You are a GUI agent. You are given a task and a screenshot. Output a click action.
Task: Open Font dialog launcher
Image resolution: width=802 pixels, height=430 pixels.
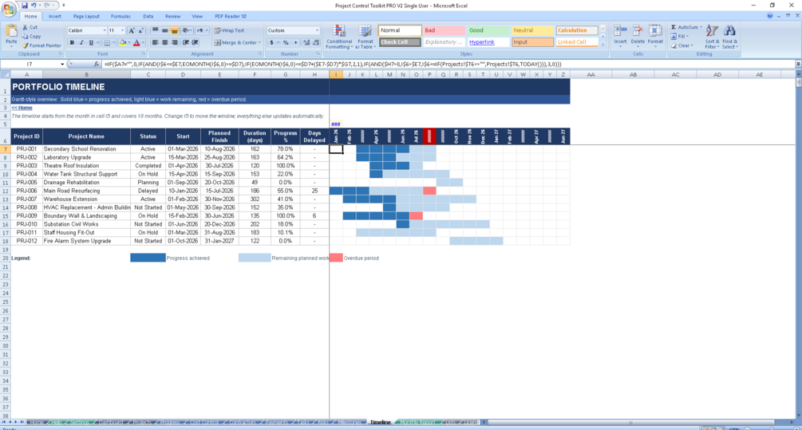point(144,53)
